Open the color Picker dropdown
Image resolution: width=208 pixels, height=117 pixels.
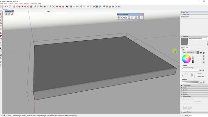[191, 53]
